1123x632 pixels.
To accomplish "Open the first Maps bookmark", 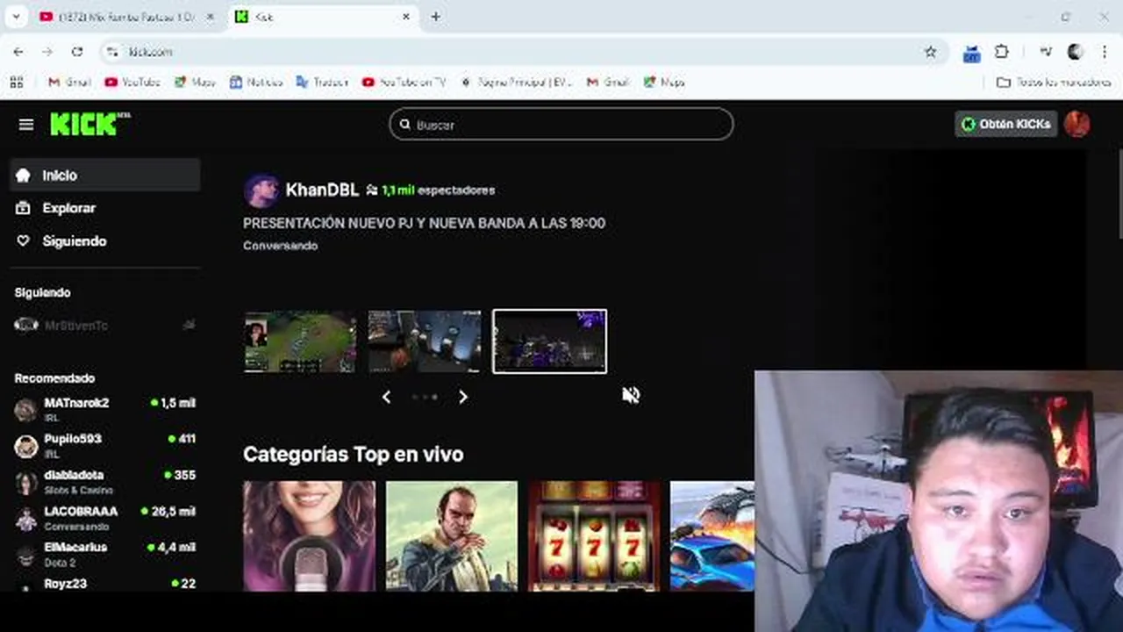I will 195,82.
